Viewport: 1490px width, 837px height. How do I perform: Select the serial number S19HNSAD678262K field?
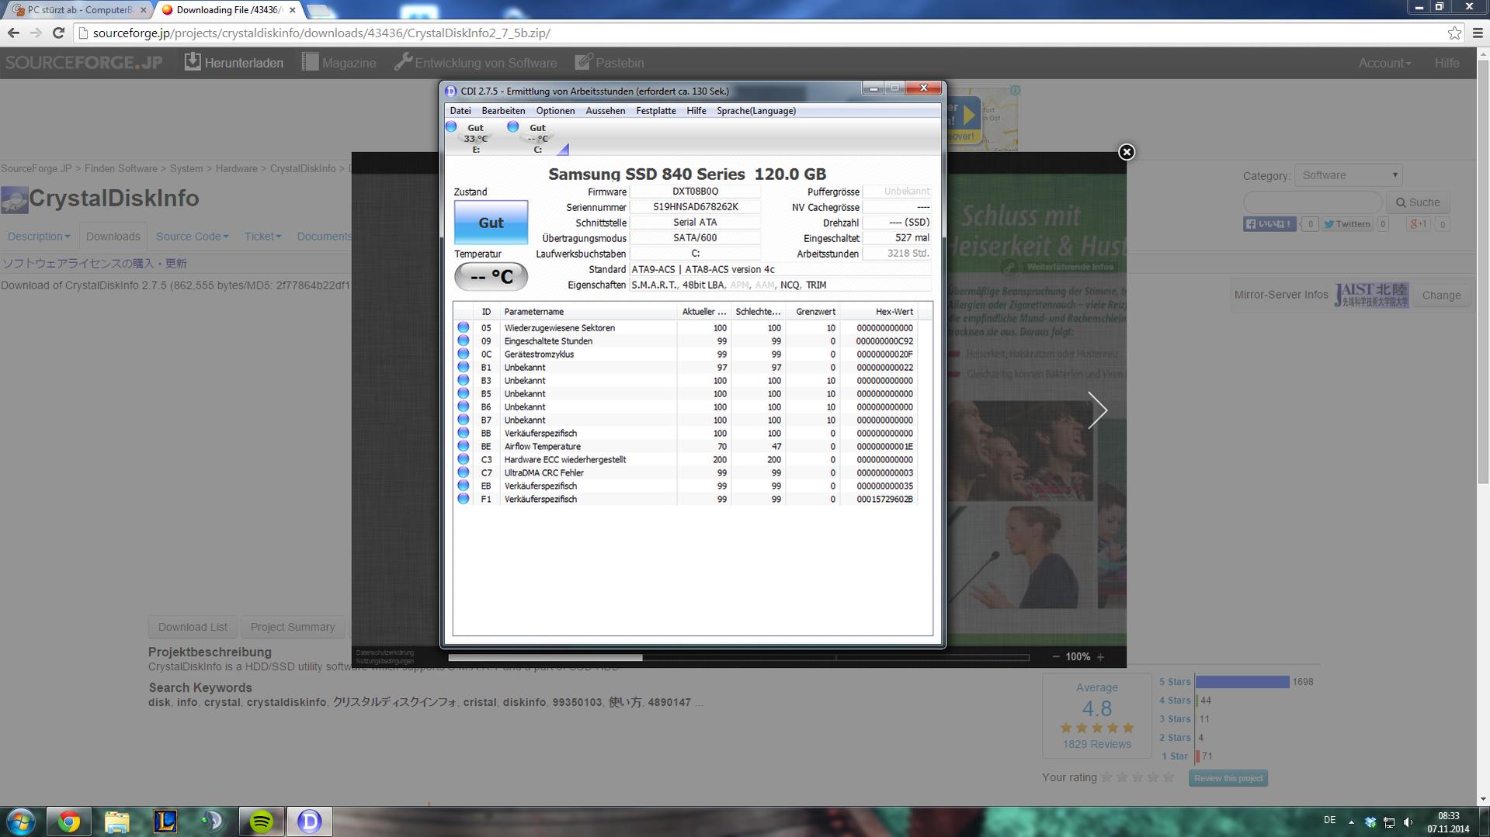[695, 207]
